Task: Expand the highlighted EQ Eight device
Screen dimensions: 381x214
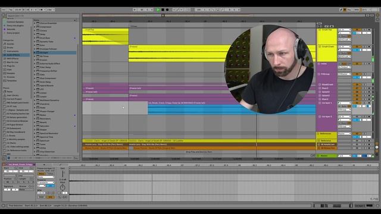Action: click(x=35, y=53)
